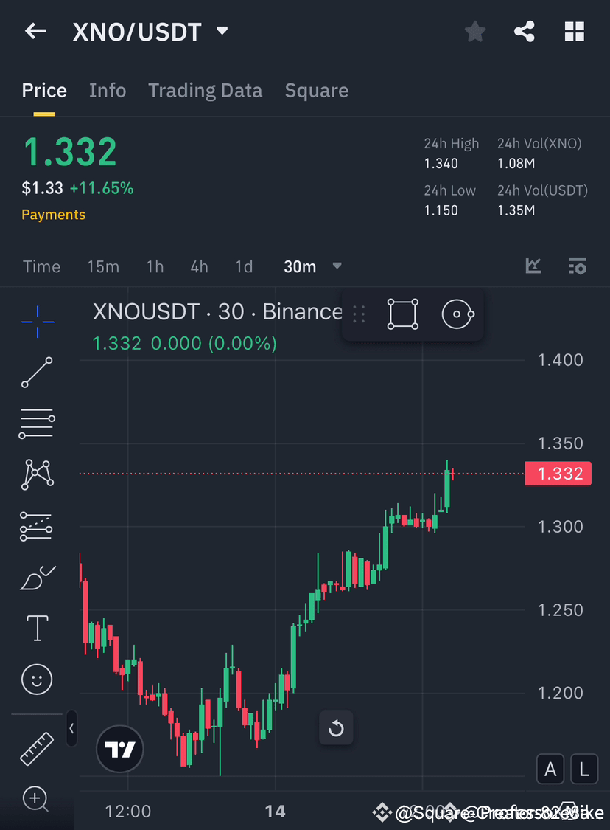Select the rectangle tool in the floating toolbar

click(402, 313)
